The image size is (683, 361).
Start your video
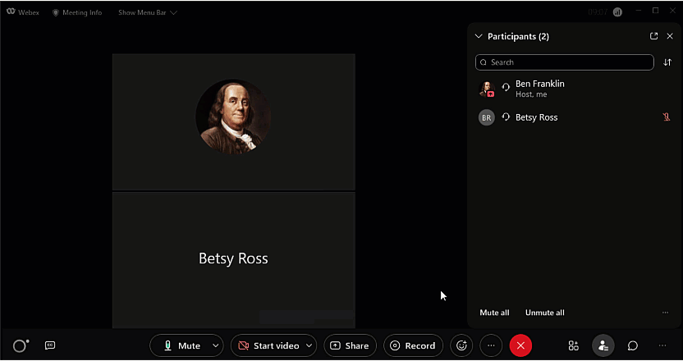pyautogui.click(x=268, y=345)
